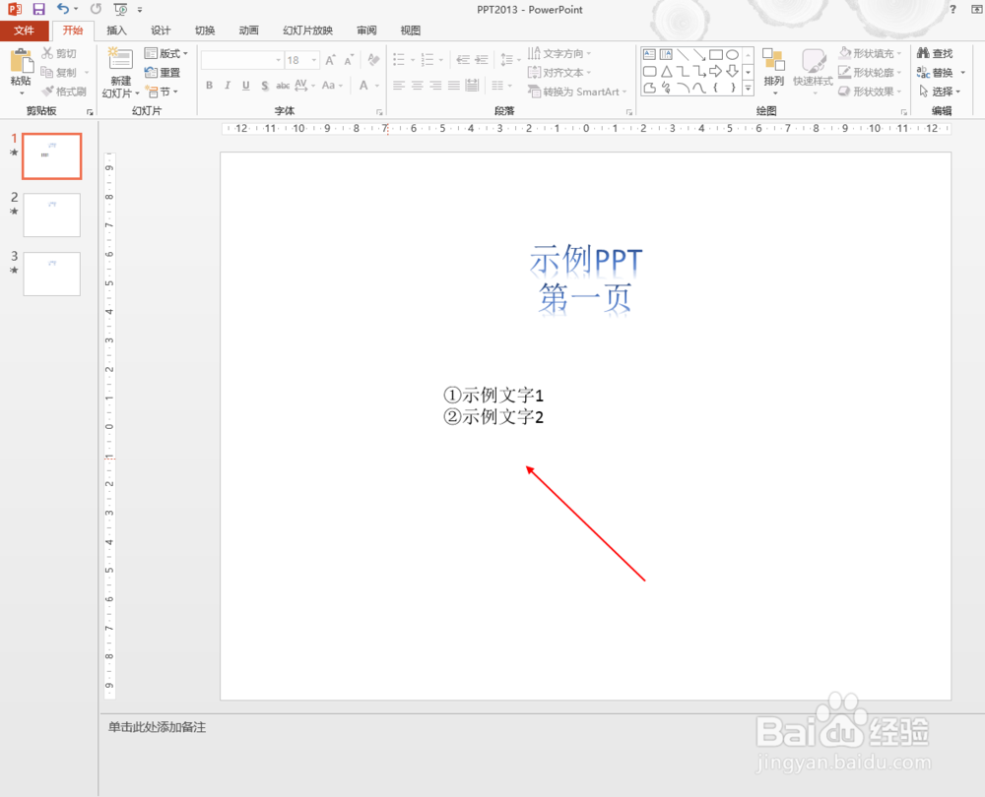Screen dimensions: 985x797
Task: Open the File (文件) menu
Action: pyautogui.click(x=25, y=31)
